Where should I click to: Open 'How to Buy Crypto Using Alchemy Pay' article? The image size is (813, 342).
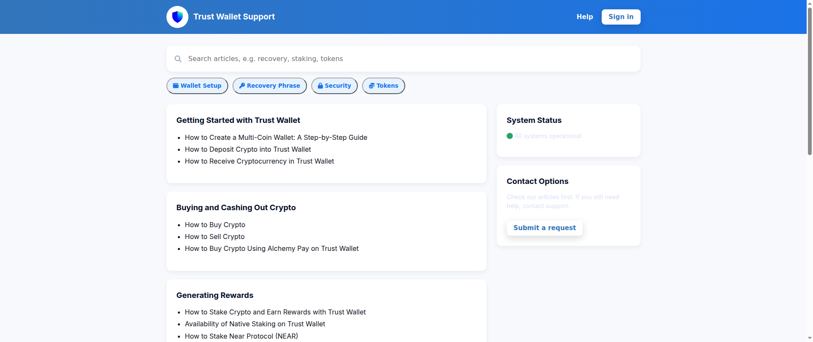pyautogui.click(x=272, y=248)
